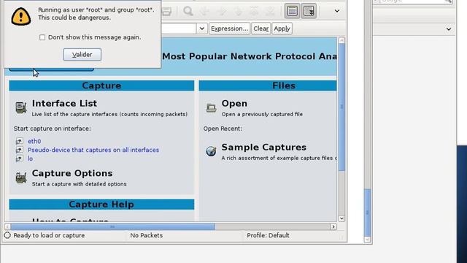The height and width of the screenshot is (263, 467).
Task: Select Pseudo-device that captures on all interfaces
Action: [x=93, y=150]
